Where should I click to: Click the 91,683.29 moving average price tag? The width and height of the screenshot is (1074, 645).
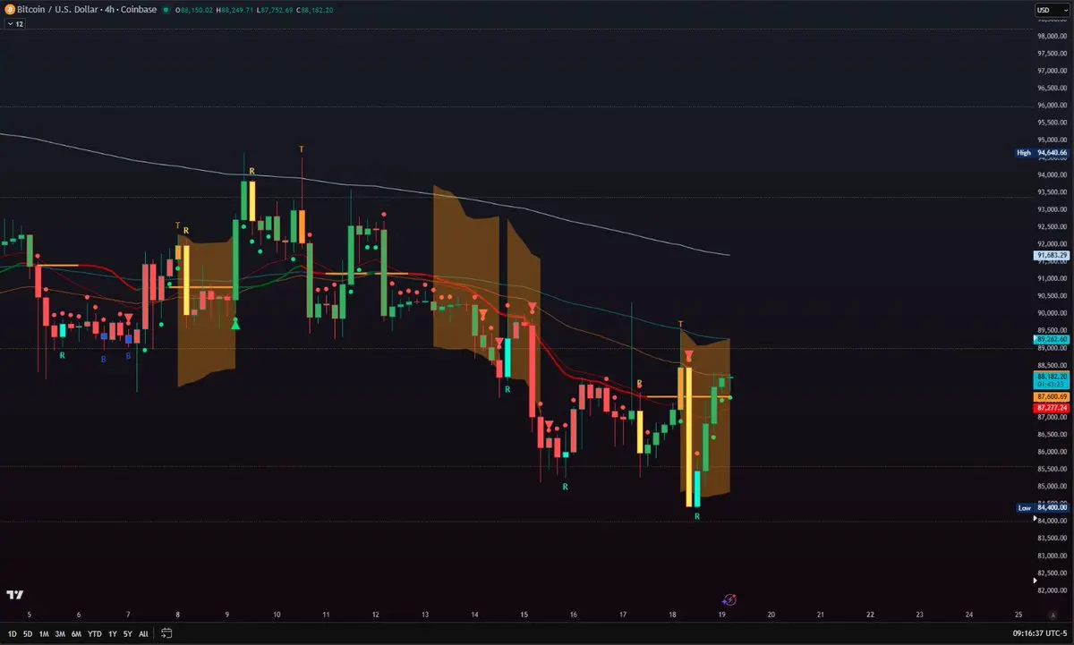pos(1053,255)
